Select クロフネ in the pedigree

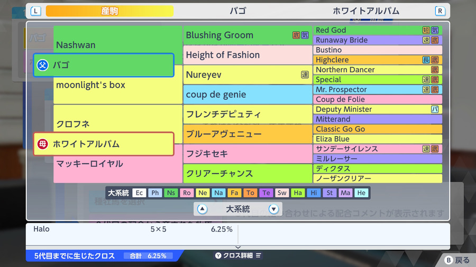73,124
